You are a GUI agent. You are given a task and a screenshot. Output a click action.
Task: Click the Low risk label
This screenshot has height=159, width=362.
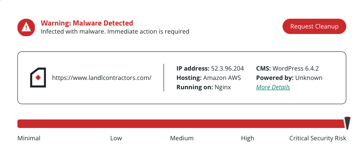(116, 138)
